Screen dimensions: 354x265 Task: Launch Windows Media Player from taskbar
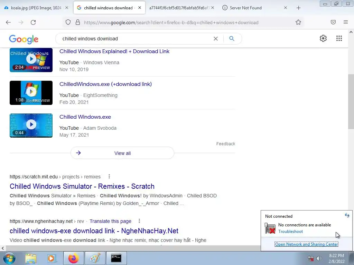(x=52, y=258)
